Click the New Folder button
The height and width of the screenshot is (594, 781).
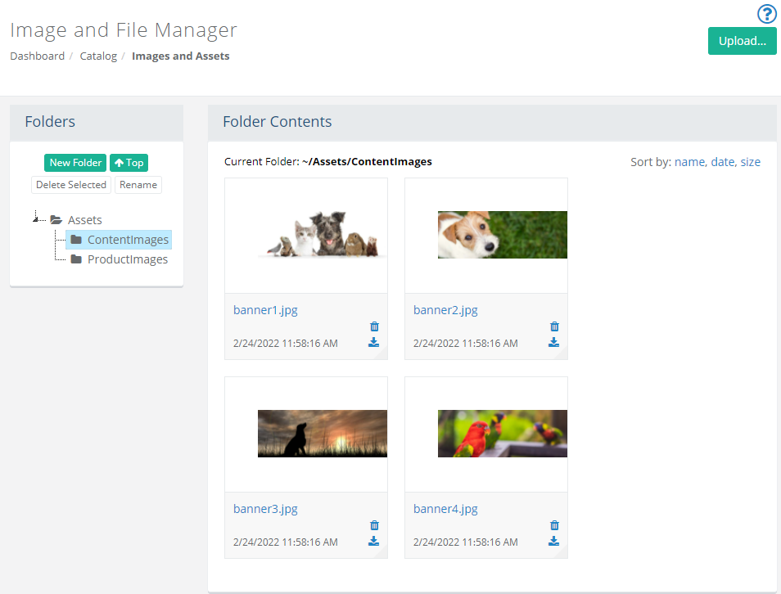75,163
